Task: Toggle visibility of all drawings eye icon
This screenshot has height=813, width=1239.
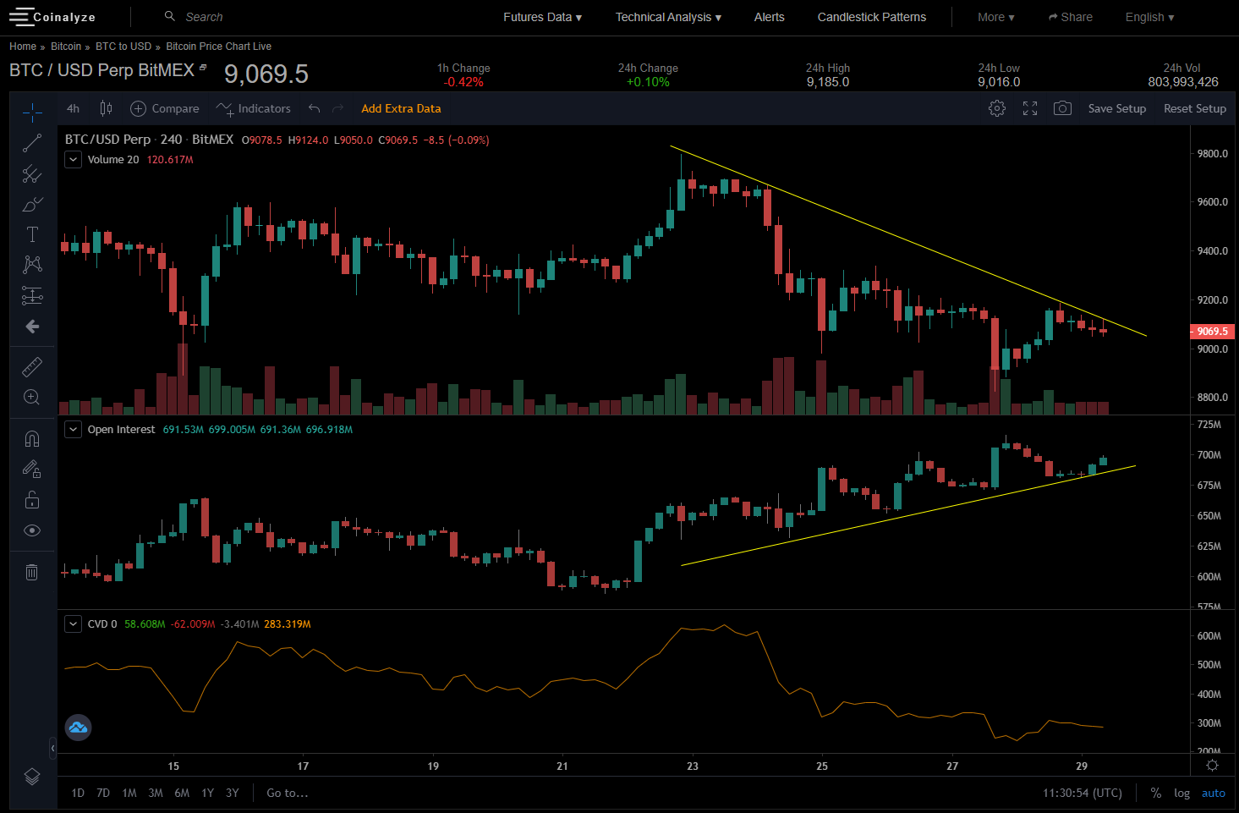Action: [32, 530]
